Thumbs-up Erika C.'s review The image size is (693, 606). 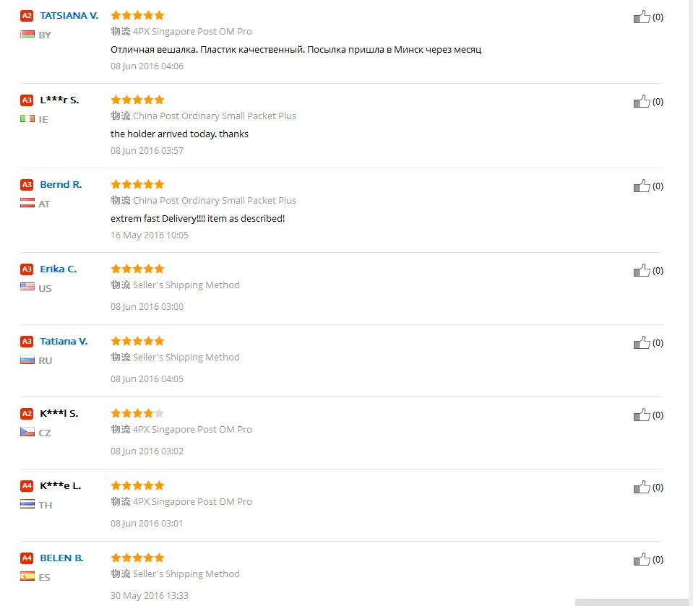(x=642, y=270)
